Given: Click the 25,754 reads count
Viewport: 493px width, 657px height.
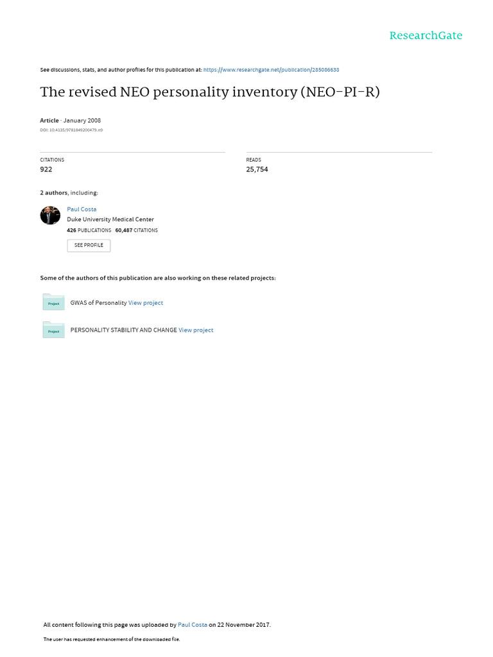Looking at the screenshot, I should coord(257,169).
